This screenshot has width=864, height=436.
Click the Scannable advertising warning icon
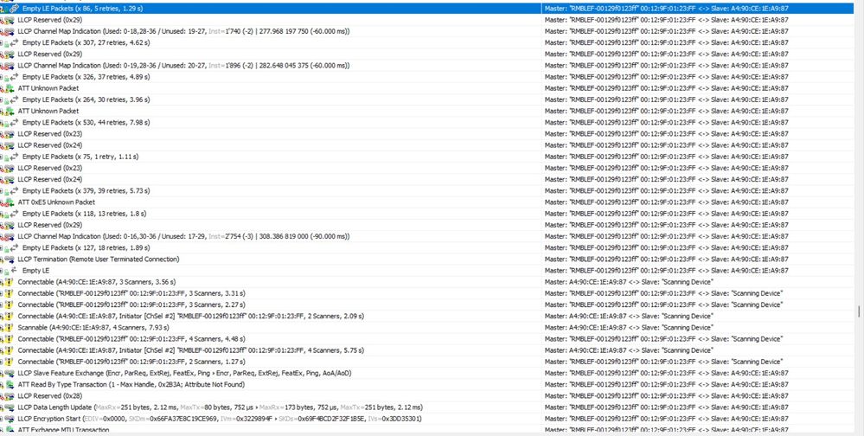click(9, 327)
